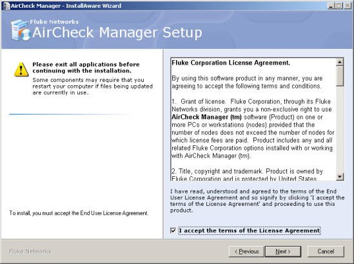Go back with the Previous button

246,252
